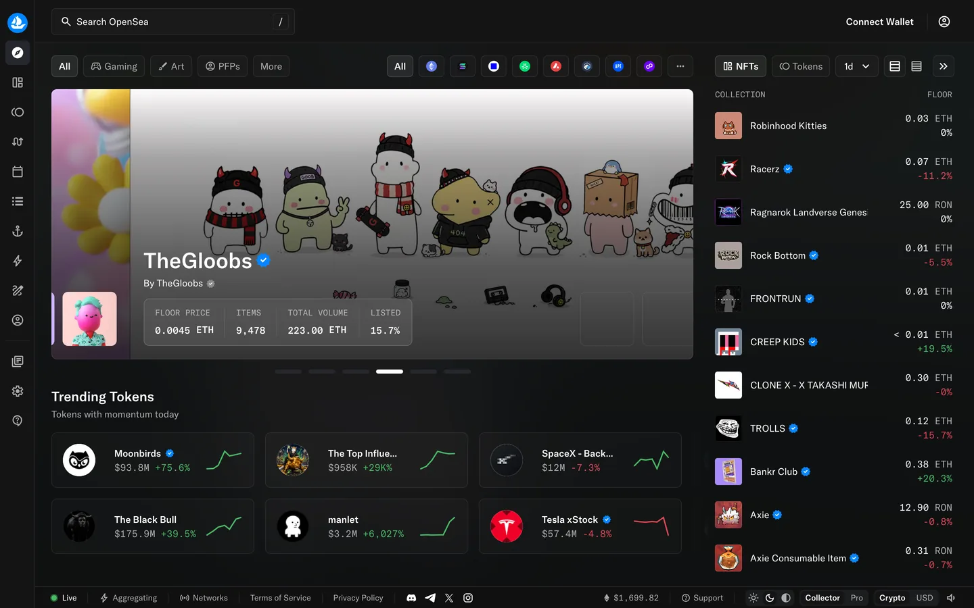Image resolution: width=974 pixels, height=608 pixels.
Task: Open the account icon next to Connect Wallet
Action: tap(944, 22)
